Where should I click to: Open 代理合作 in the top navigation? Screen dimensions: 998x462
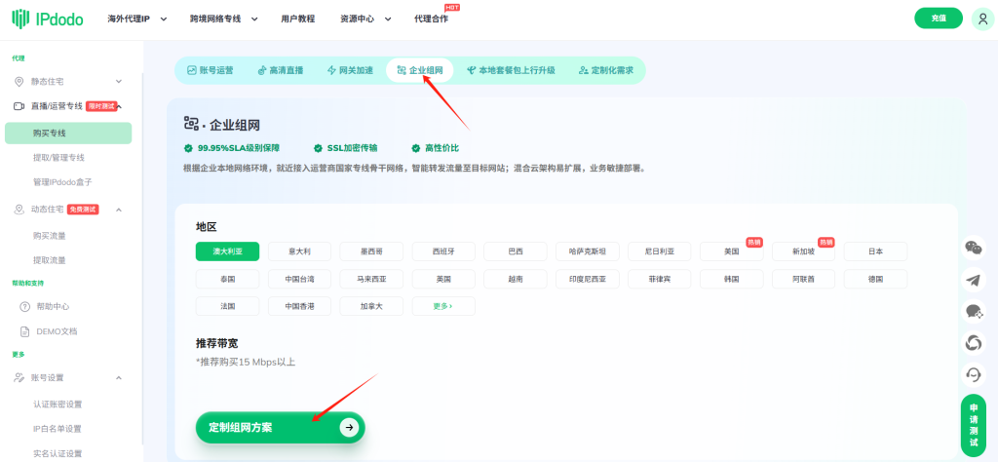coord(431,19)
